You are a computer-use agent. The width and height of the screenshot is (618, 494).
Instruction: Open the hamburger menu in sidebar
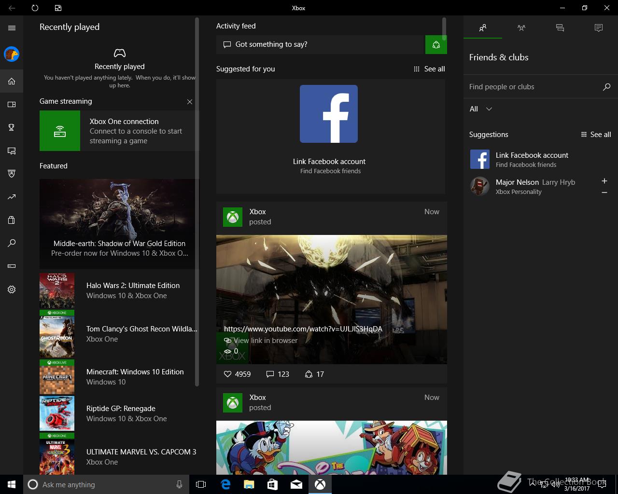click(x=12, y=28)
